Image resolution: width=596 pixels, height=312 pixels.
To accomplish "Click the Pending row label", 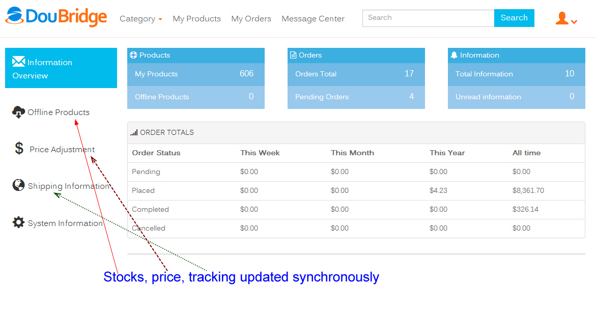I will (x=146, y=172).
